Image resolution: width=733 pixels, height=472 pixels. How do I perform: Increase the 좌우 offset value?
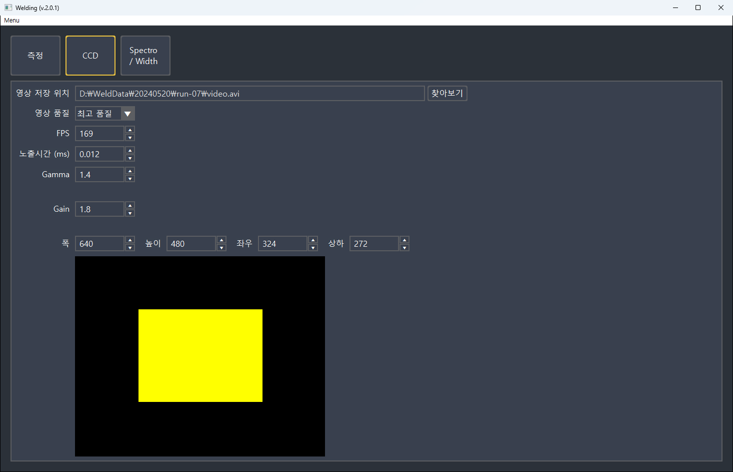313,240
